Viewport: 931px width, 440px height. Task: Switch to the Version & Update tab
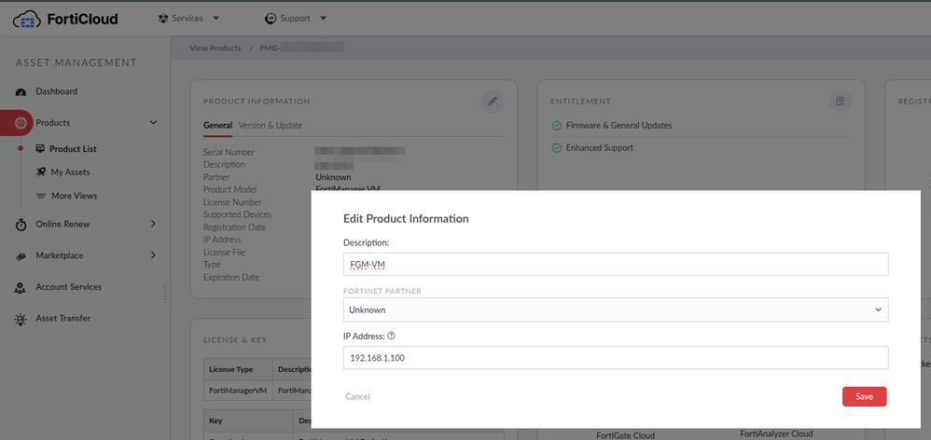pos(271,125)
